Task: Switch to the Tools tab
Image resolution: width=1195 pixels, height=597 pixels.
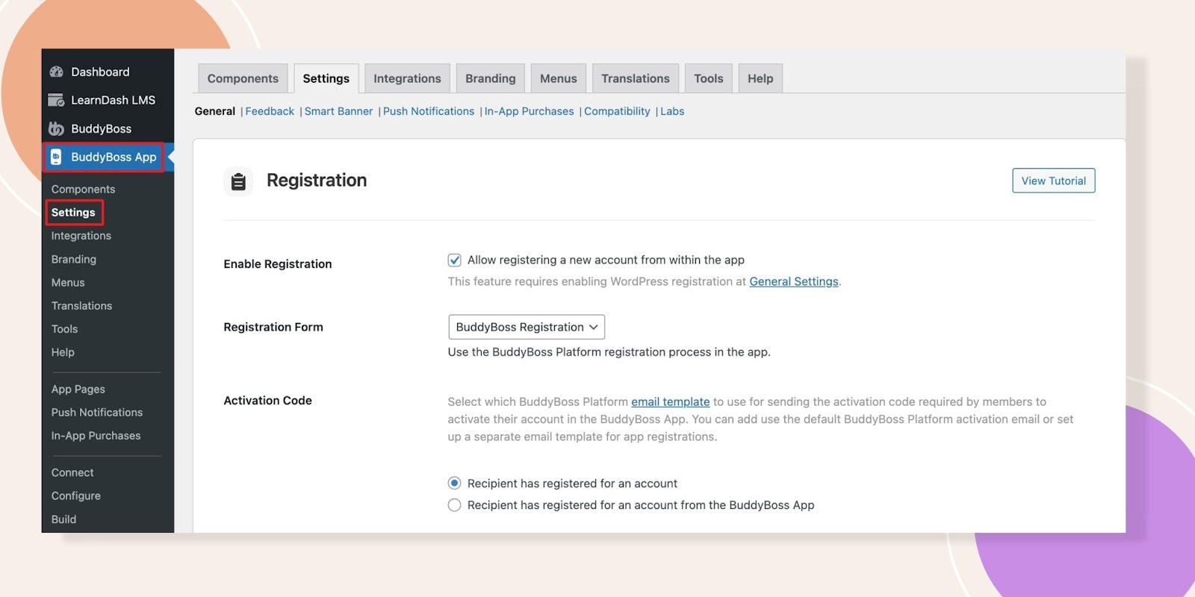Action: 708,78
